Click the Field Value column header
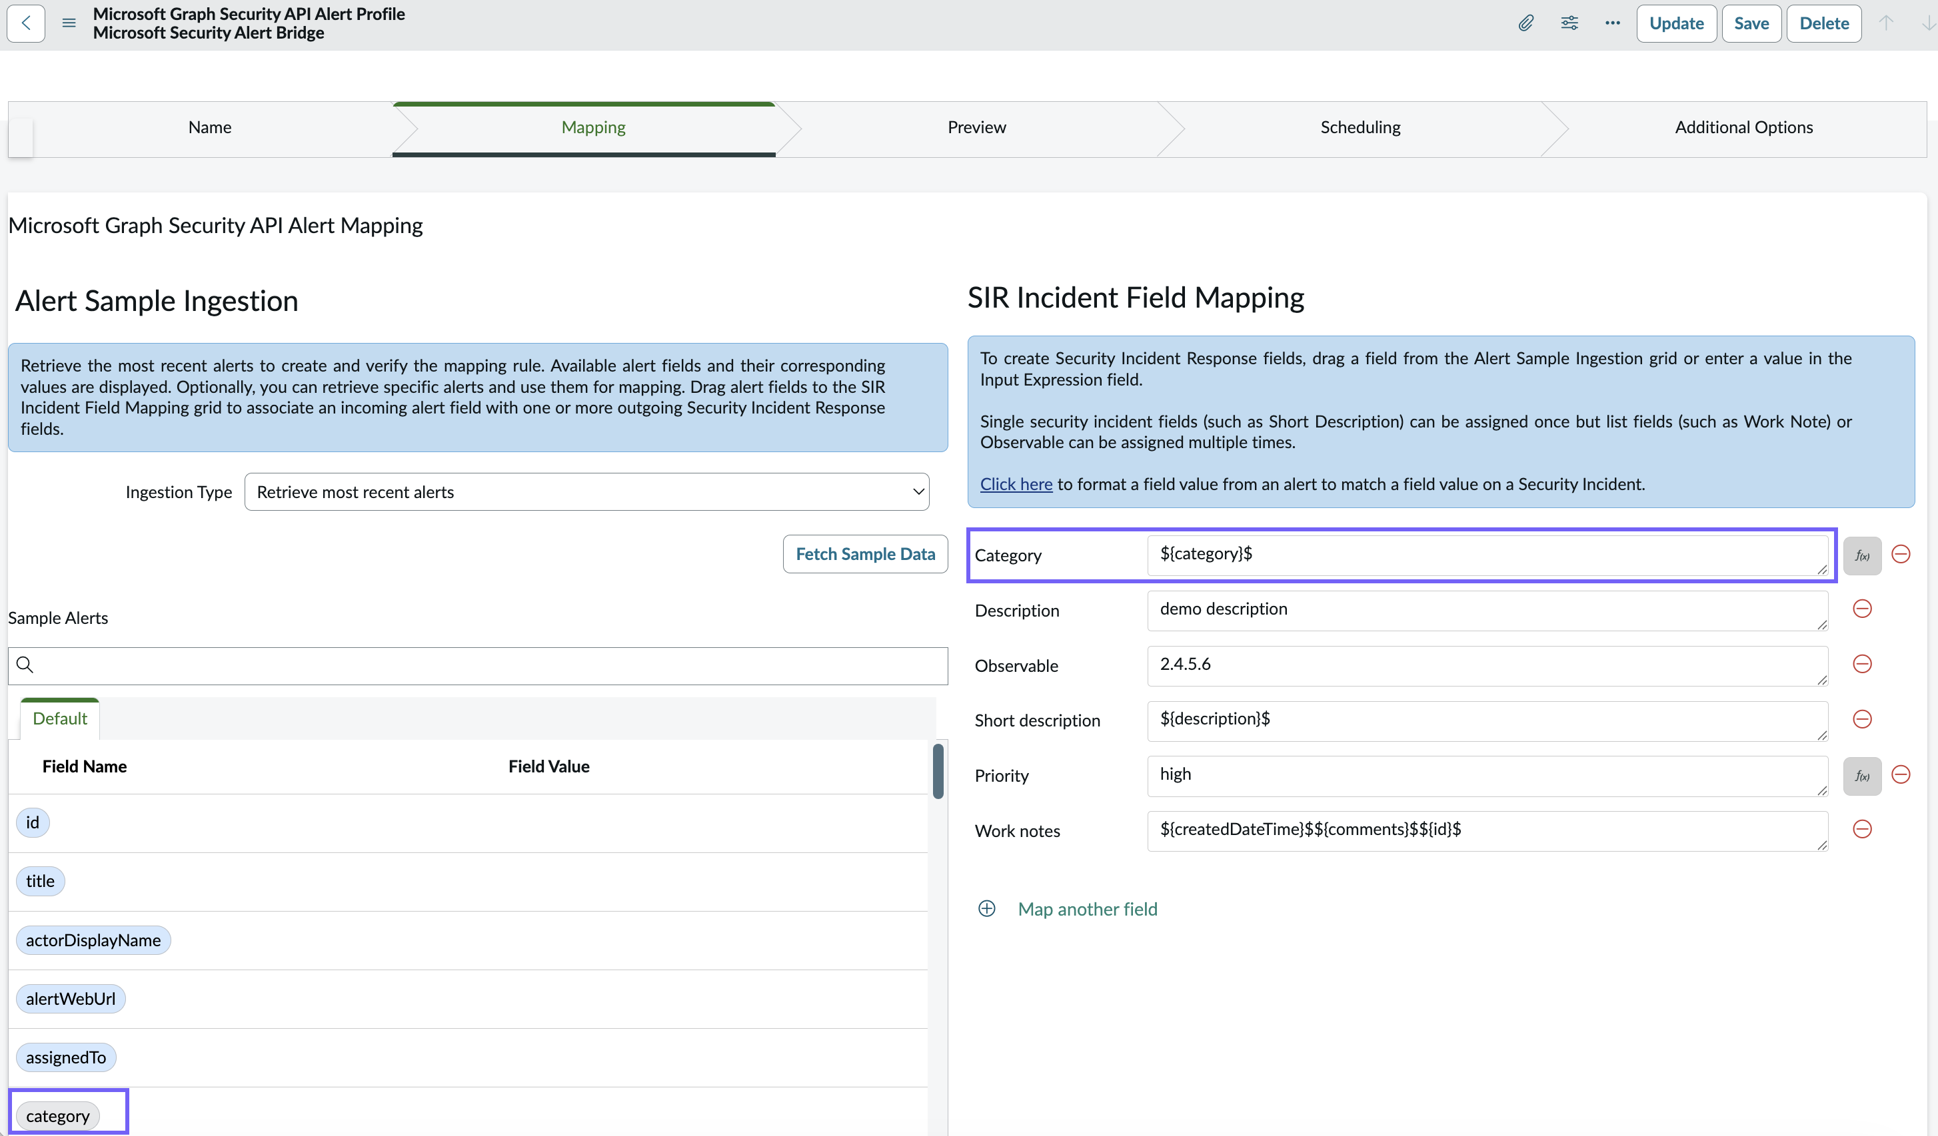Image resolution: width=1938 pixels, height=1136 pixels. 548,766
